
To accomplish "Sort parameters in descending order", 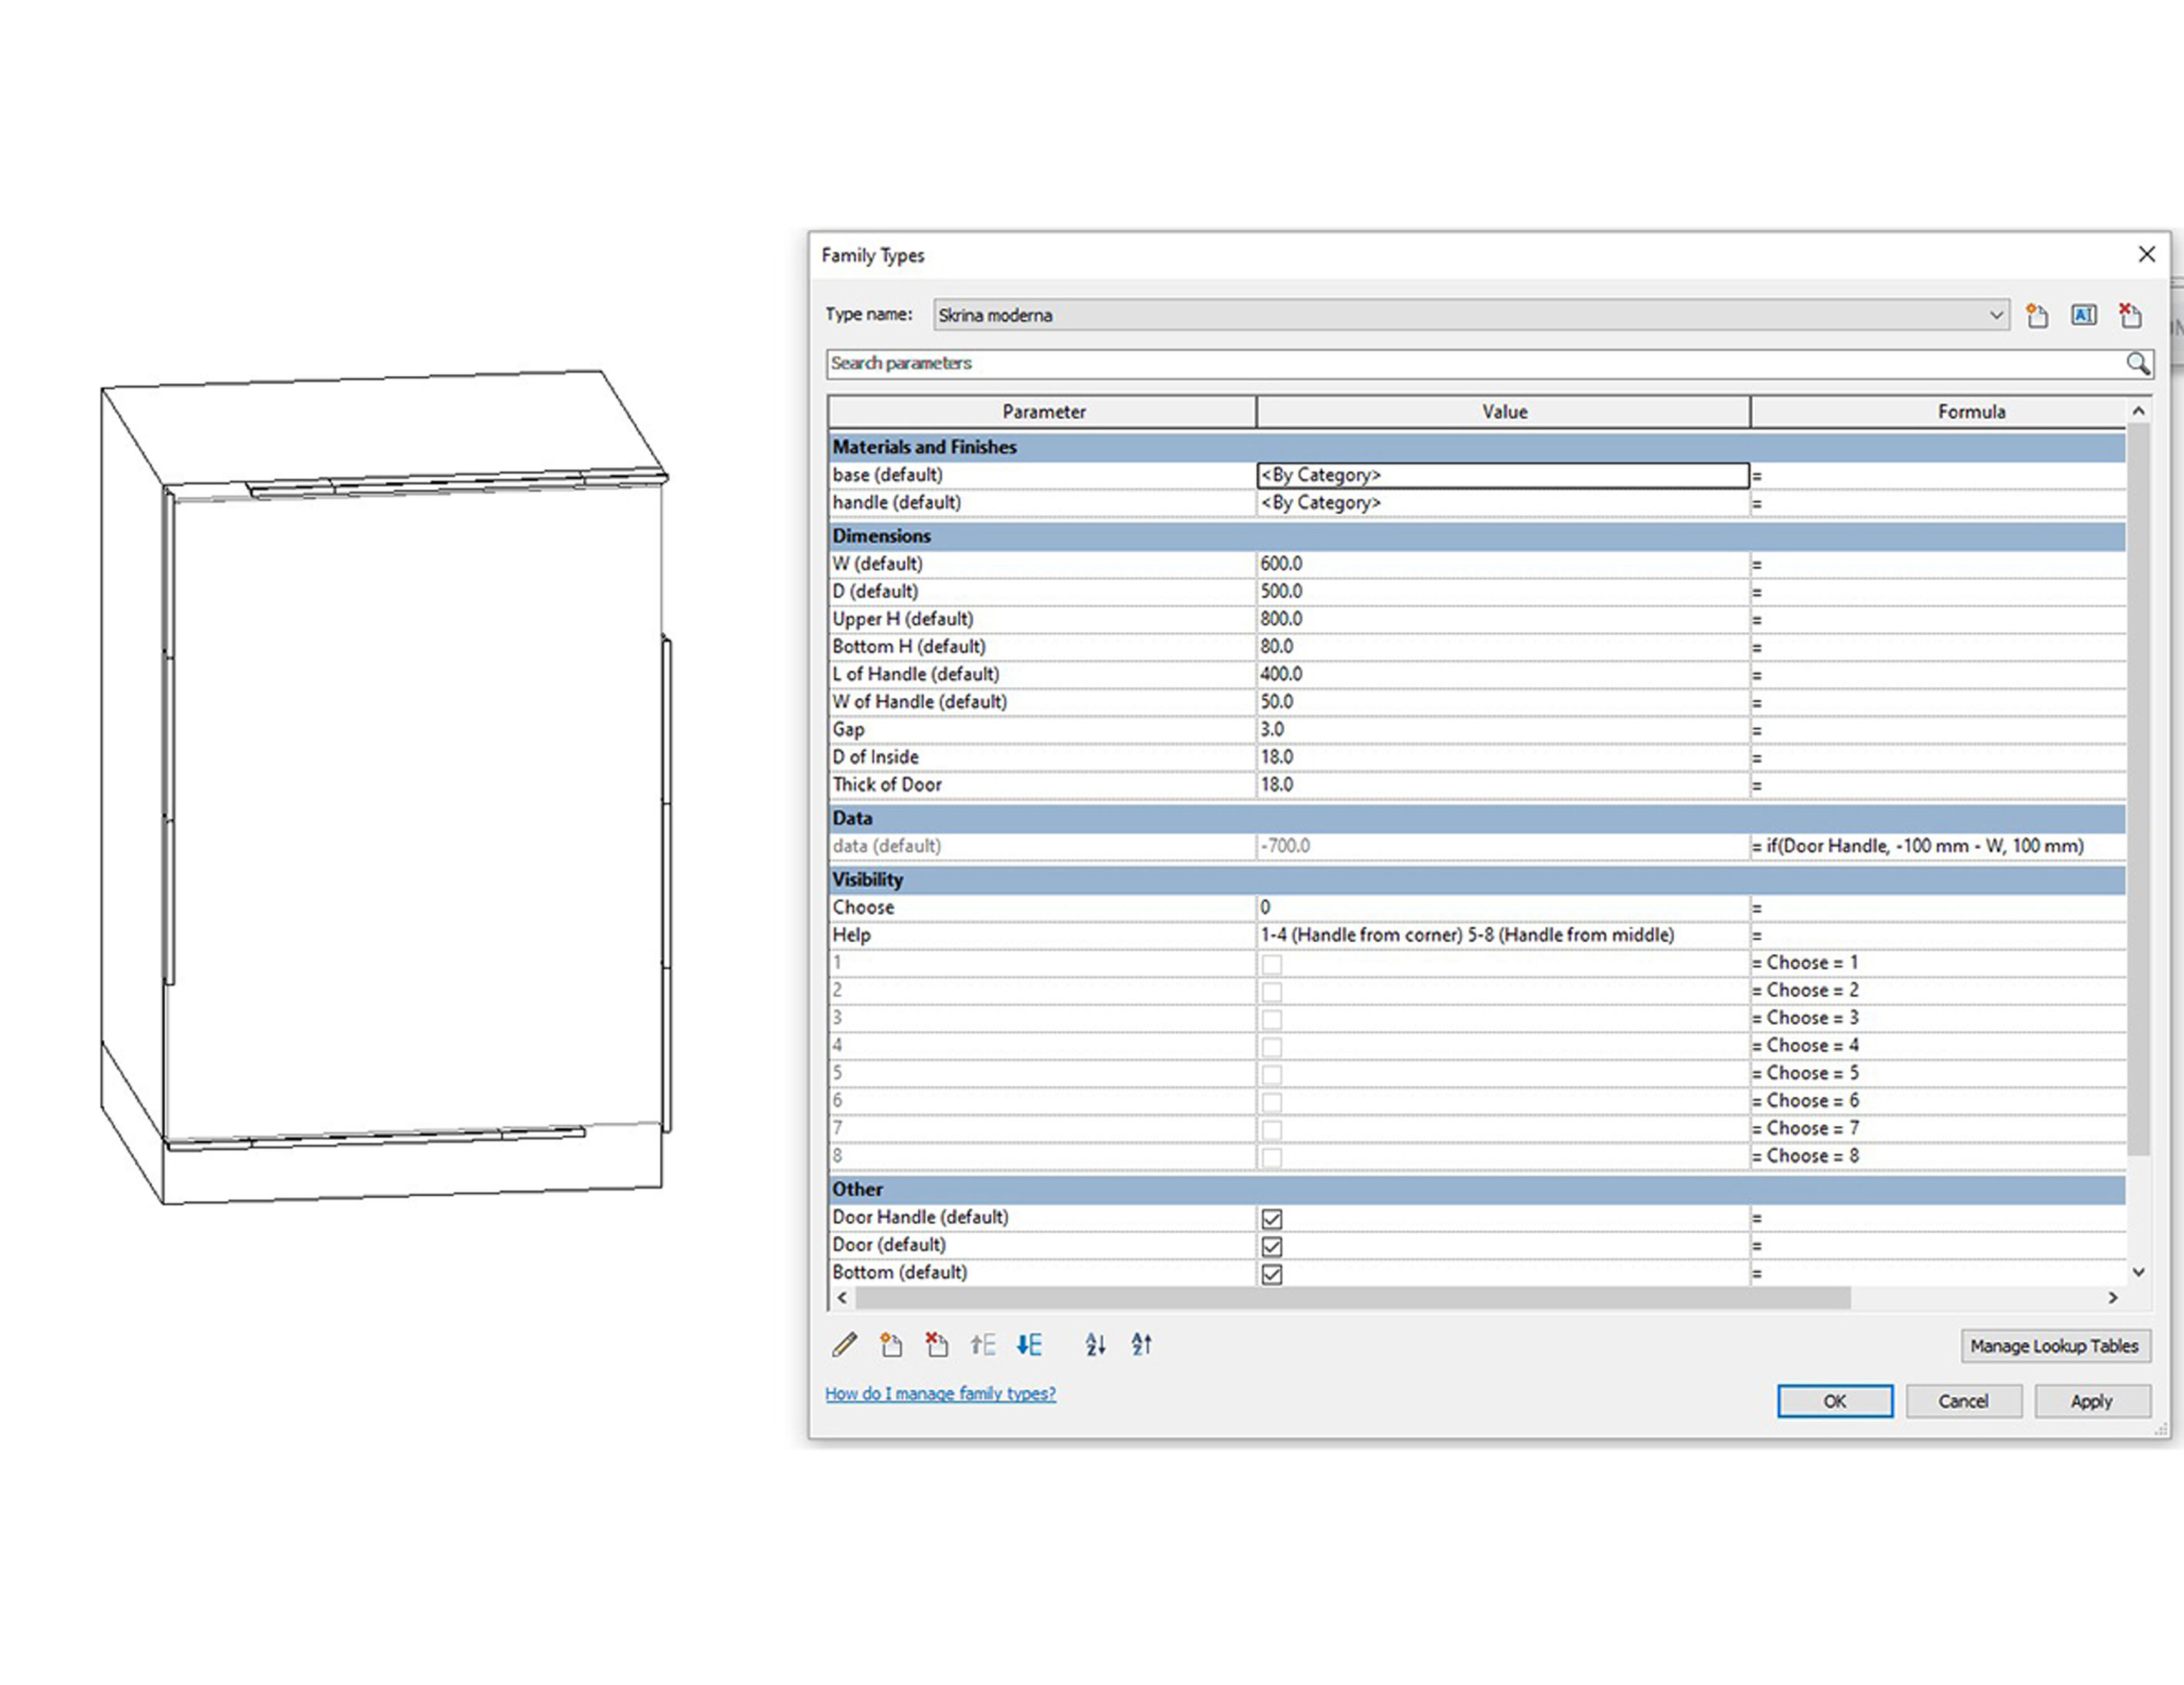I will (x=1141, y=1345).
